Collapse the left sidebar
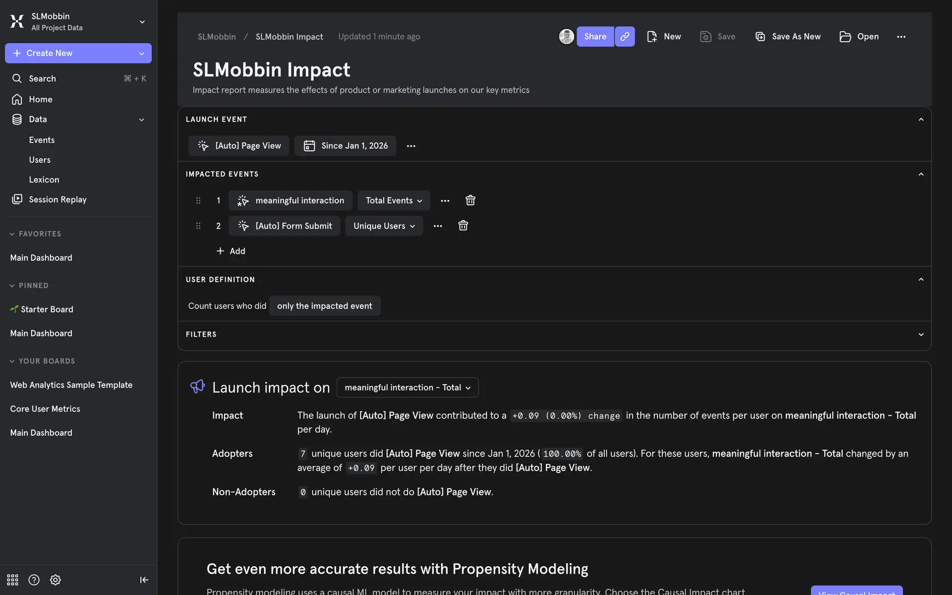 (144, 580)
